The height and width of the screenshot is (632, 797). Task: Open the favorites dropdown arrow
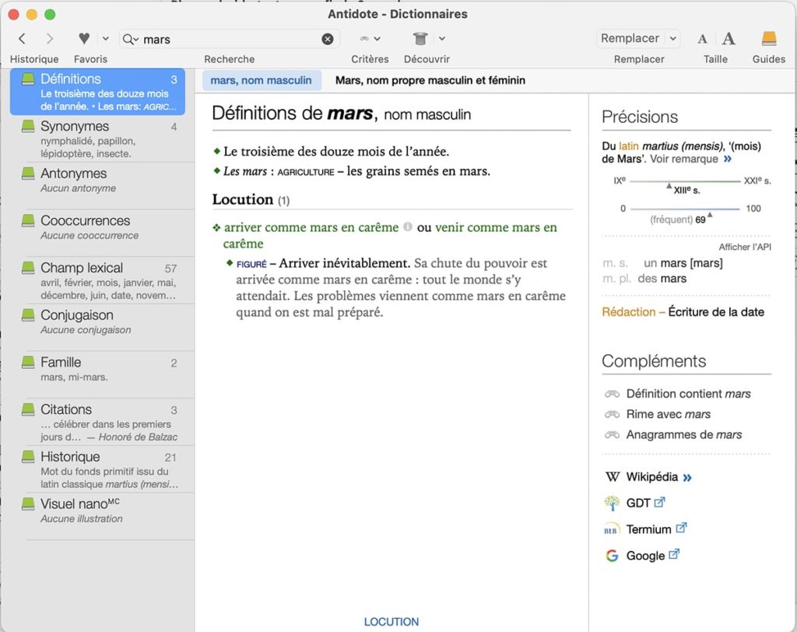106,39
